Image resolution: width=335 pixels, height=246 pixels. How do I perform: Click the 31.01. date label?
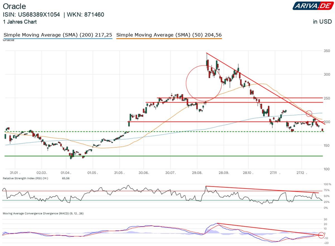click(15, 173)
